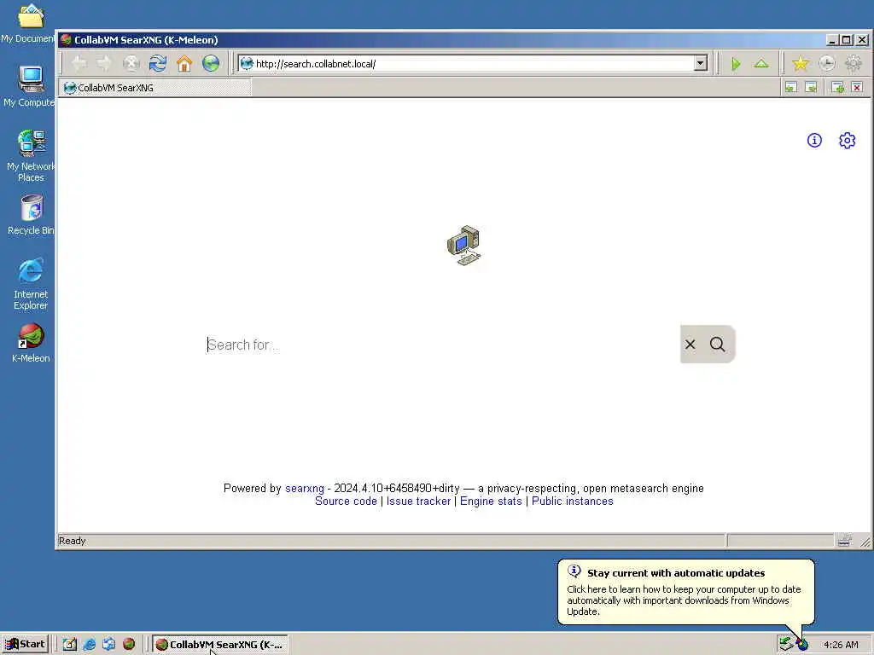Viewport: 874px width, 655px height.
Task: Select the CollabVM SearXNG tab
Action: click(155, 88)
